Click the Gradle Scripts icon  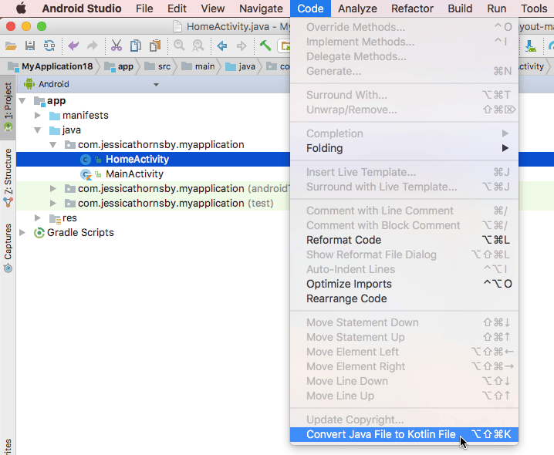(39, 233)
